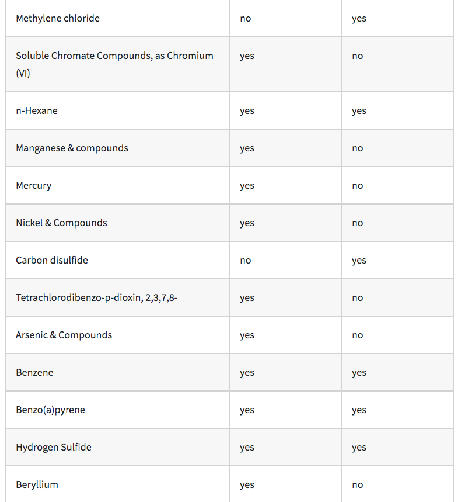Click the Methylene chloride cell
Screen dimensions: 458x502
pos(58,18)
